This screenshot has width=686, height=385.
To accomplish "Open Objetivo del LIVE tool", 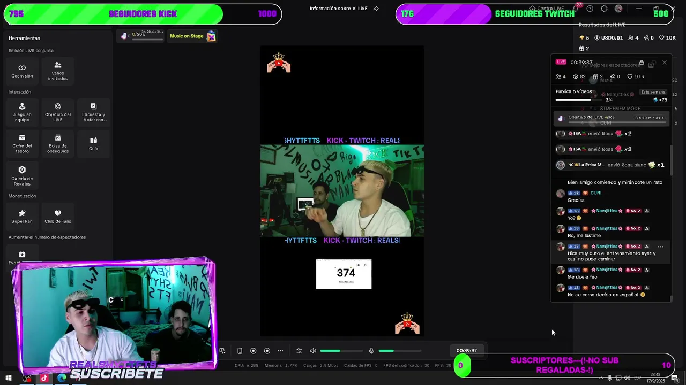I will click(x=58, y=112).
